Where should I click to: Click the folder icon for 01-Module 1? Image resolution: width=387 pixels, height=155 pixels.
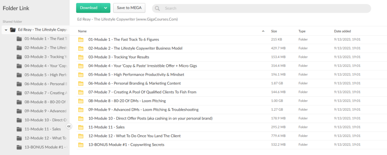(x=80, y=40)
